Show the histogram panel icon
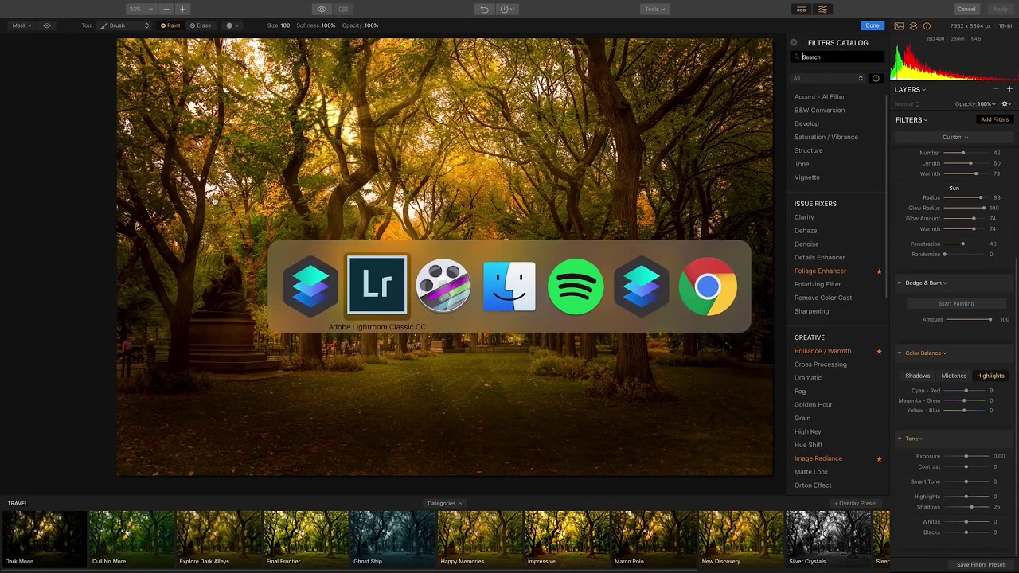Image resolution: width=1019 pixels, height=573 pixels. 899,25
